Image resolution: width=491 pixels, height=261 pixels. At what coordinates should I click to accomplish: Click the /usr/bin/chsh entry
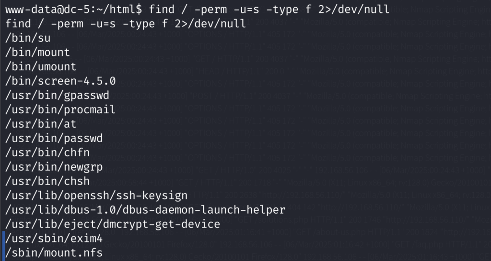click(x=47, y=182)
